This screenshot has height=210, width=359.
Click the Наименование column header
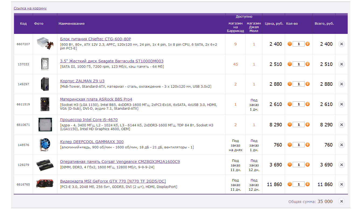coord(72,24)
